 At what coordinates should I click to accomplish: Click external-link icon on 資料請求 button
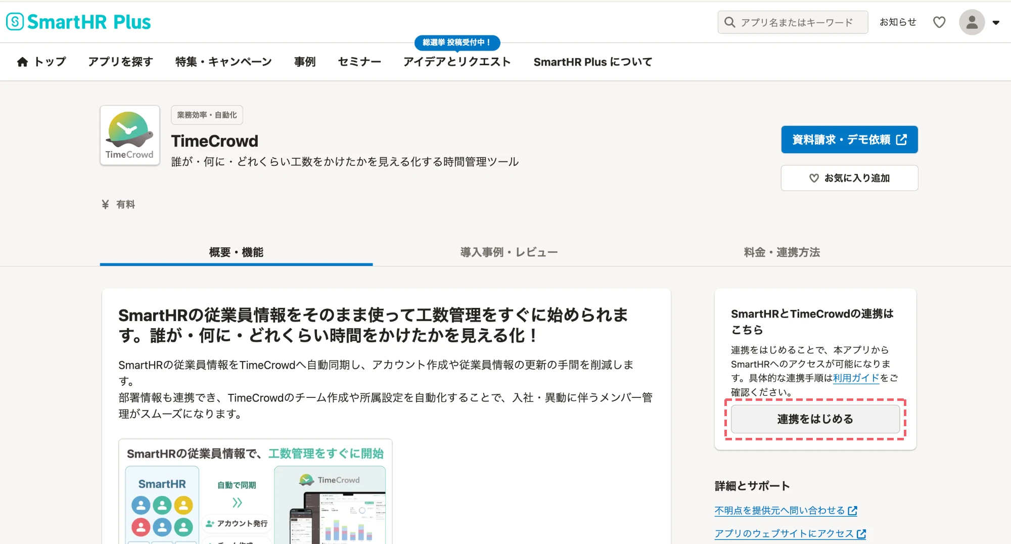click(x=901, y=140)
